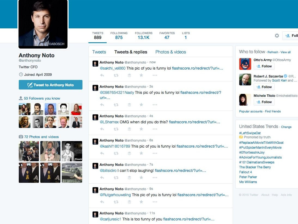The image size is (298, 224).
Task: Reply to the tweet mentioning @0987654321Nasty
Action: click(102, 104)
